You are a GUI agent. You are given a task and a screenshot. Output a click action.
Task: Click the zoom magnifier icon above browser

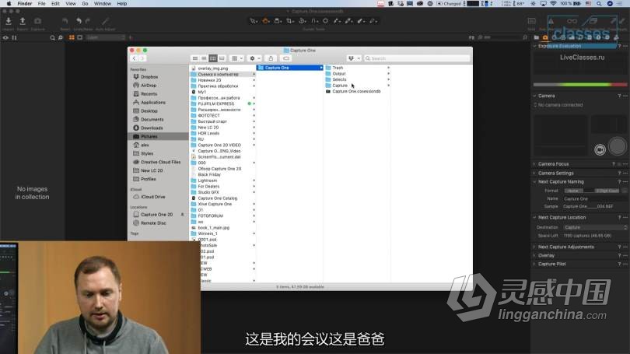tap(52, 38)
